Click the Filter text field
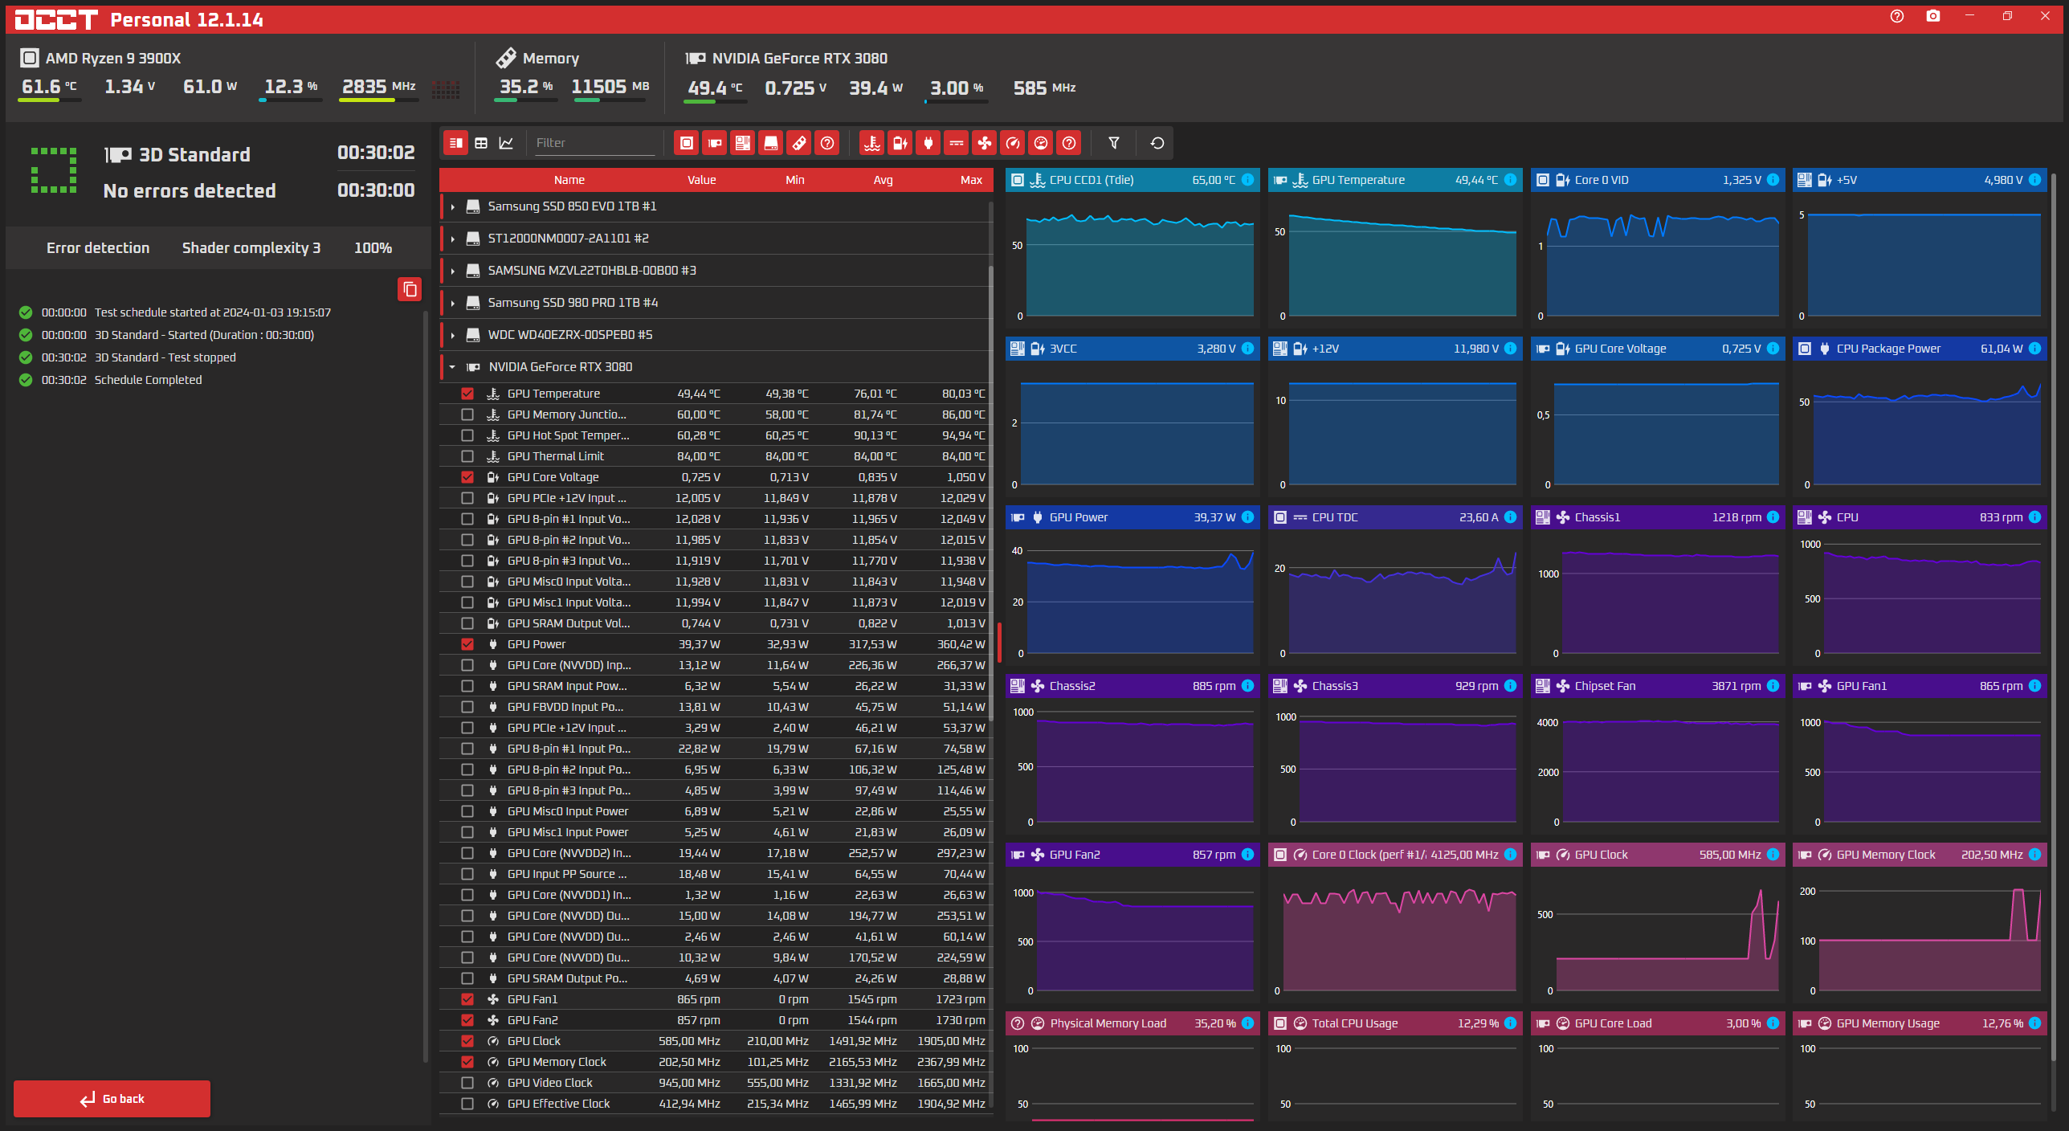The height and width of the screenshot is (1131, 2069). [x=594, y=143]
